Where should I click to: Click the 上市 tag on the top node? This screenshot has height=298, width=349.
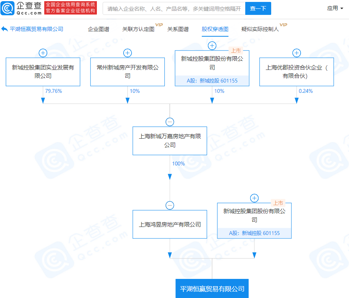pyautogui.click(x=236, y=50)
